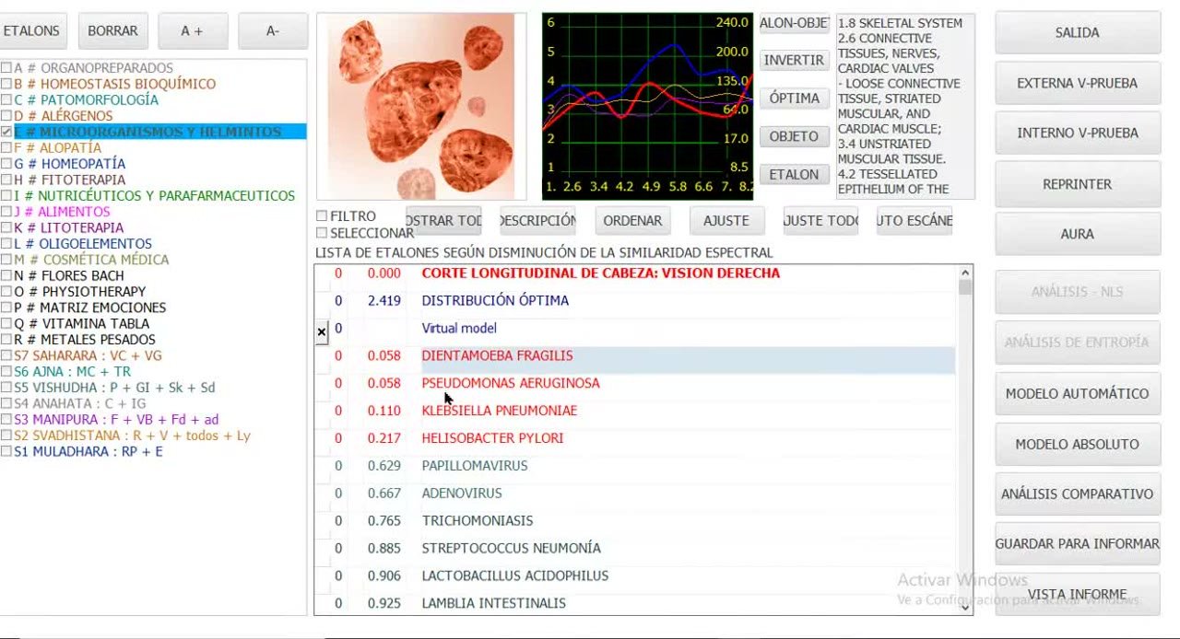The width and height of the screenshot is (1180, 639).
Task: Click etalon list scrollbar up arrow
Action: pyautogui.click(x=965, y=273)
